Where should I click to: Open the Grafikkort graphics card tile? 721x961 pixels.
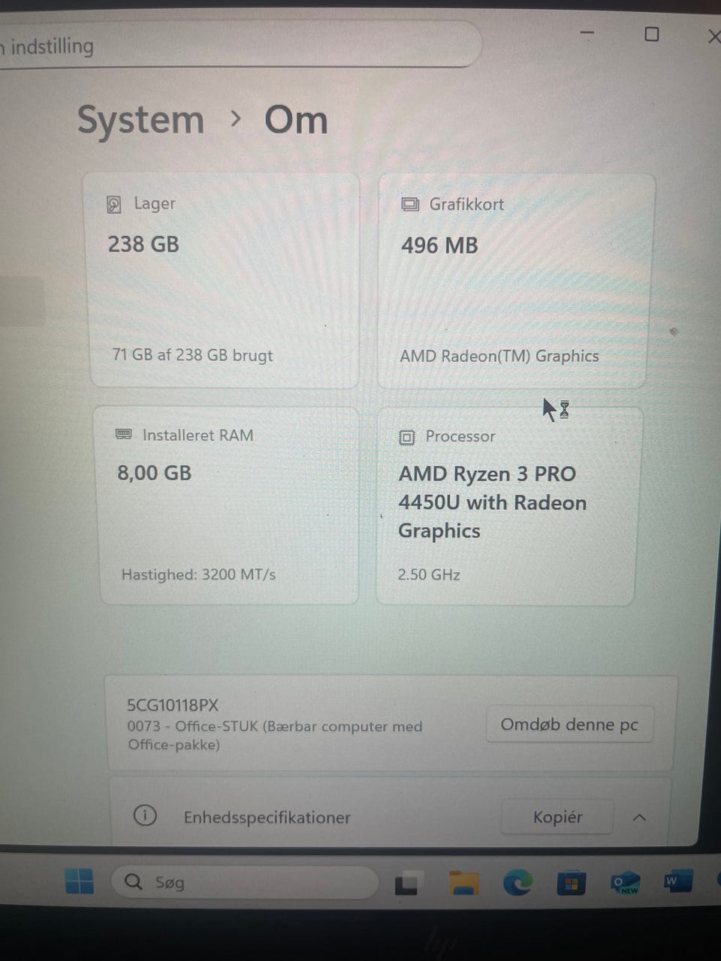pyautogui.click(x=515, y=281)
